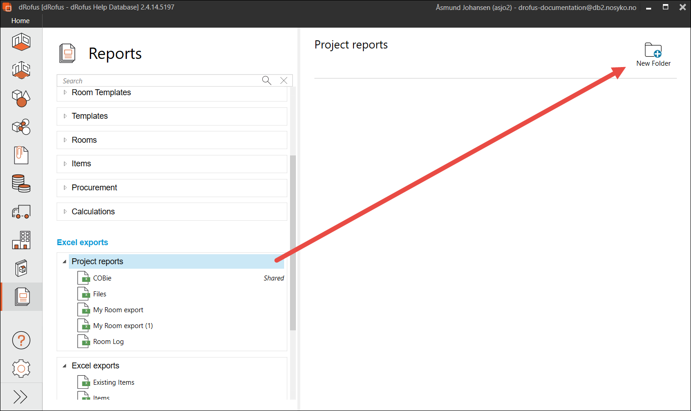Click the Existing Items Excel file icon
The width and height of the screenshot is (691, 411).
click(x=83, y=382)
